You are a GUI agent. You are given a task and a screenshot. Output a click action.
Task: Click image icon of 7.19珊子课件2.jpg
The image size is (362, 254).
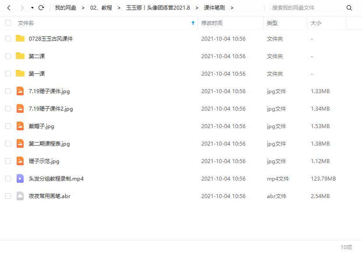point(20,108)
